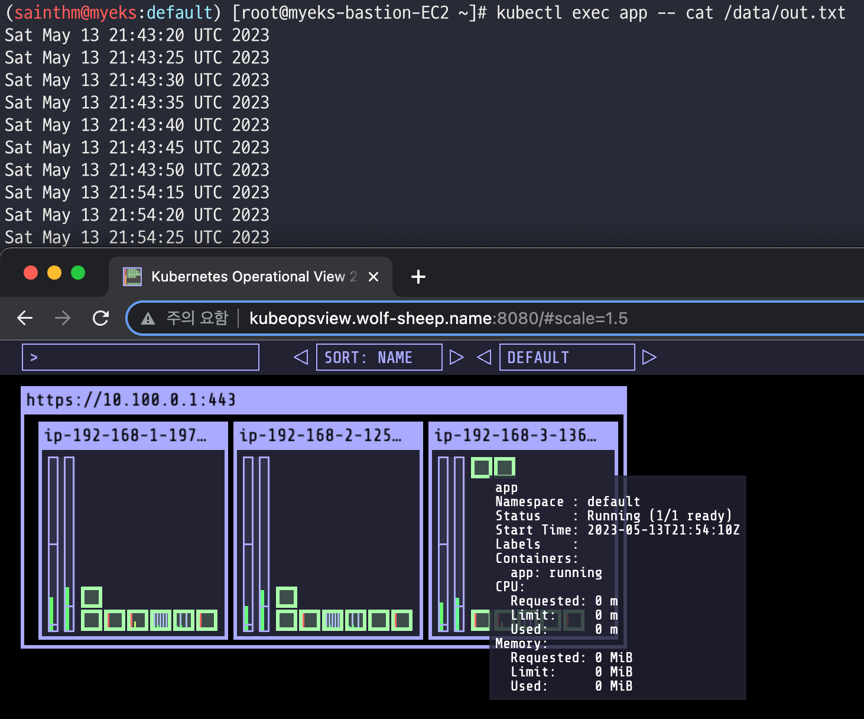Click the browser forward arrow
Viewport: 864px width, 719px height.
click(x=62, y=318)
